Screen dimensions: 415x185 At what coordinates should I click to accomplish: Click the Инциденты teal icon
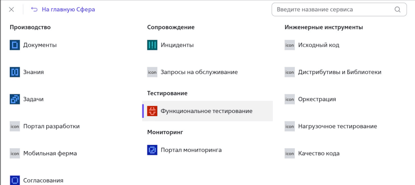[152, 45]
